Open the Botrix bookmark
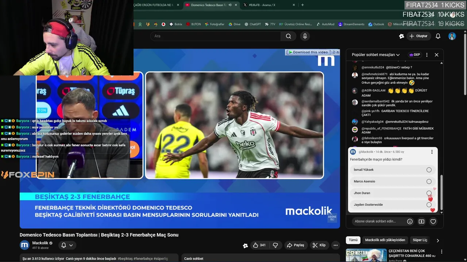 click(175, 24)
